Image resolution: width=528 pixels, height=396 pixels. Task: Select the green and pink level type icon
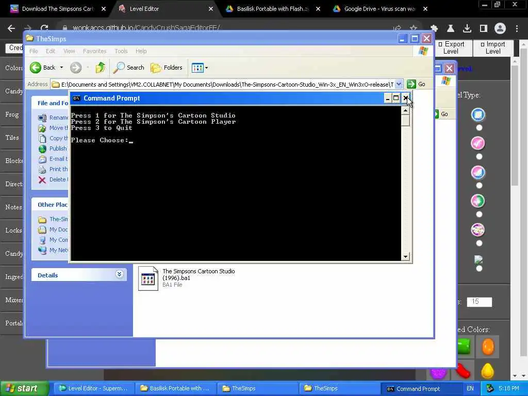click(478, 201)
